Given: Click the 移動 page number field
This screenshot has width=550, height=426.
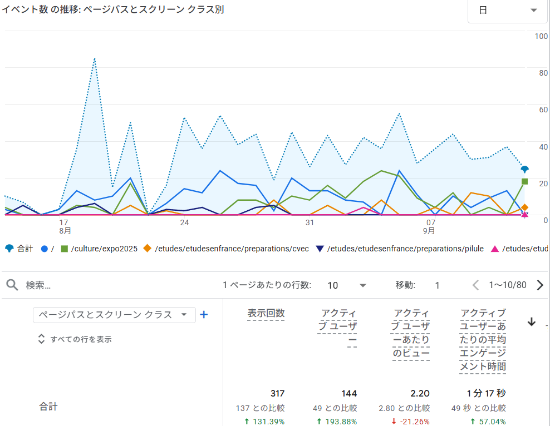Looking at the screenshot, I should pyautogui.click(x=438, y=285).
